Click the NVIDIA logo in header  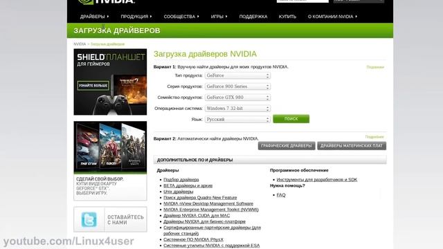pos(106,1)
